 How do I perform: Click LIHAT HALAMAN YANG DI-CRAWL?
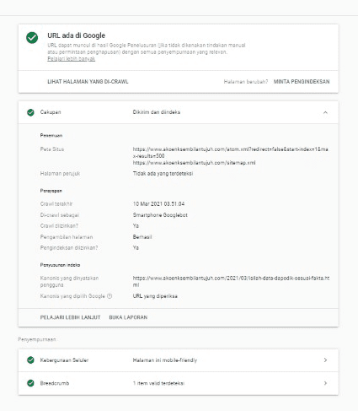click(88, 82)
